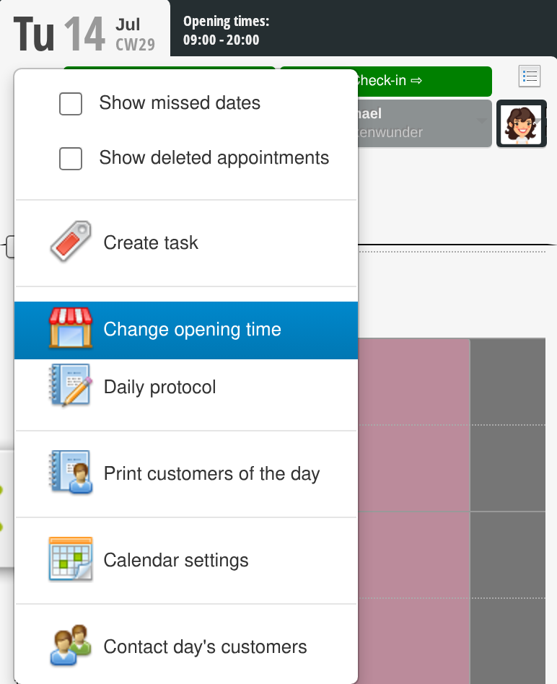Open the list view icon at top right
The height and width of the screenshot is (684, 557).
530,76
